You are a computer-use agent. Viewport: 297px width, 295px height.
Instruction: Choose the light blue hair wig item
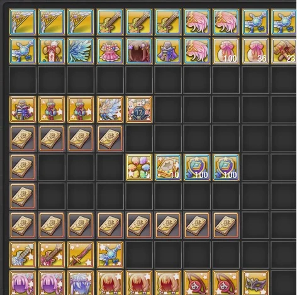81,283
